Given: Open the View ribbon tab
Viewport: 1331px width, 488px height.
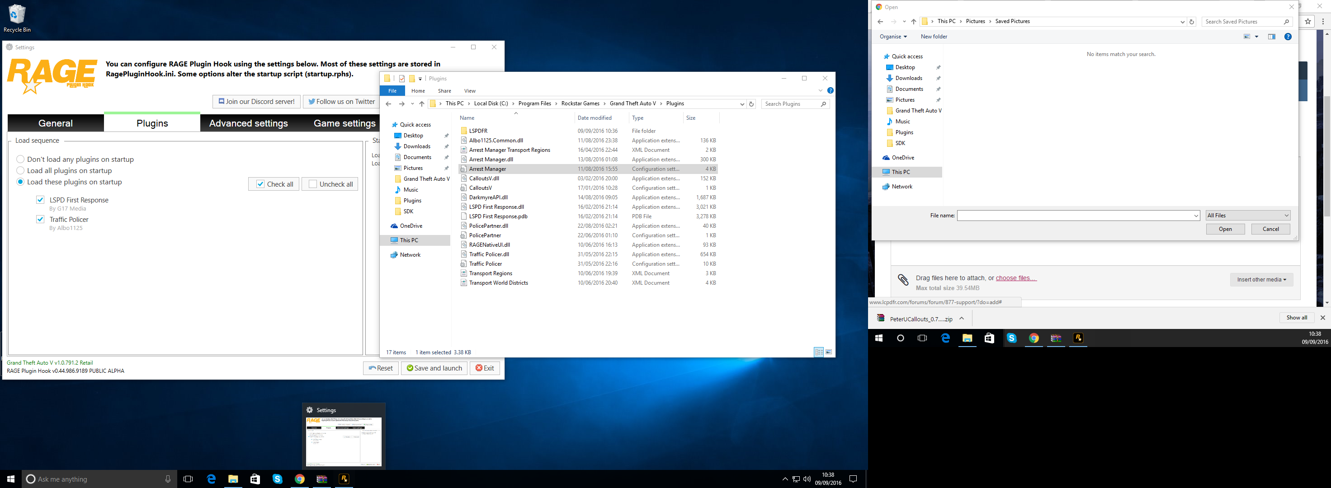Looking at the screenshot, I should [x=469, y=91].
